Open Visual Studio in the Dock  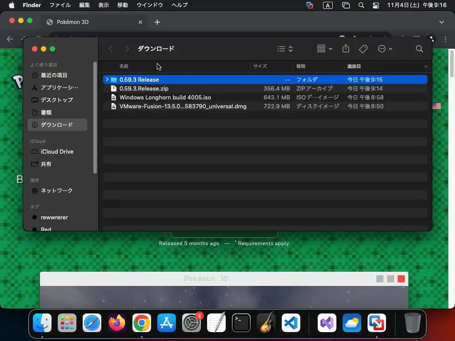[327, 323]
